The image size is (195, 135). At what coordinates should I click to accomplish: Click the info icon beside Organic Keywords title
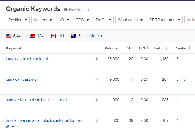click(62, 7)
